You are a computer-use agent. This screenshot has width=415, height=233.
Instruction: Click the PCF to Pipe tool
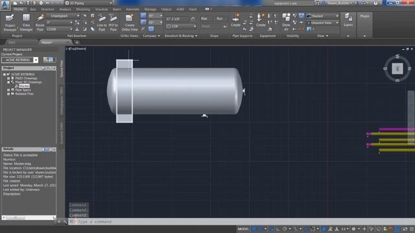tap(113, 23)
